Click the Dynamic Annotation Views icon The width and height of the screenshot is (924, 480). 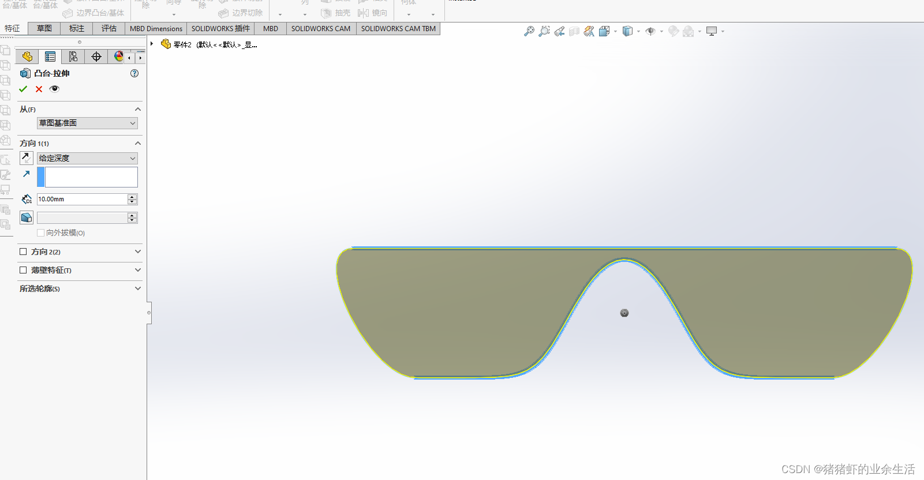click(x=589, y=31)
